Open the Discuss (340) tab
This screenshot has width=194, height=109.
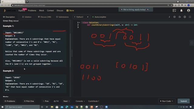[x=45, y=17]
